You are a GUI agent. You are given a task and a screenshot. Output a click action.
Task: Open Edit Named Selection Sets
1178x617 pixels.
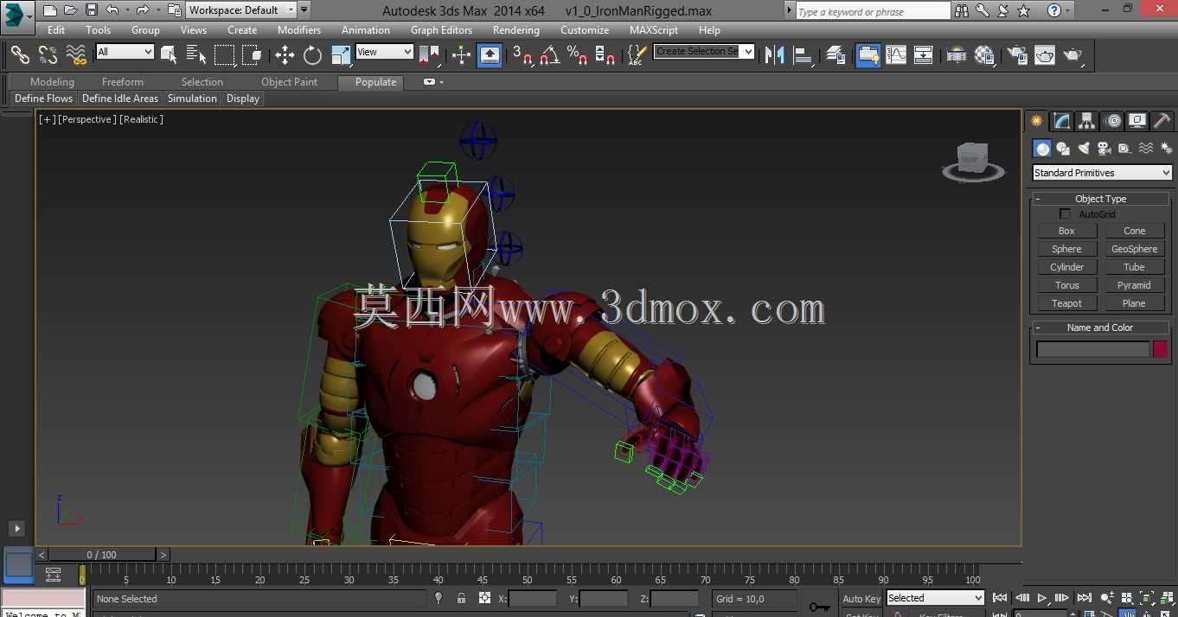point(637,55)
